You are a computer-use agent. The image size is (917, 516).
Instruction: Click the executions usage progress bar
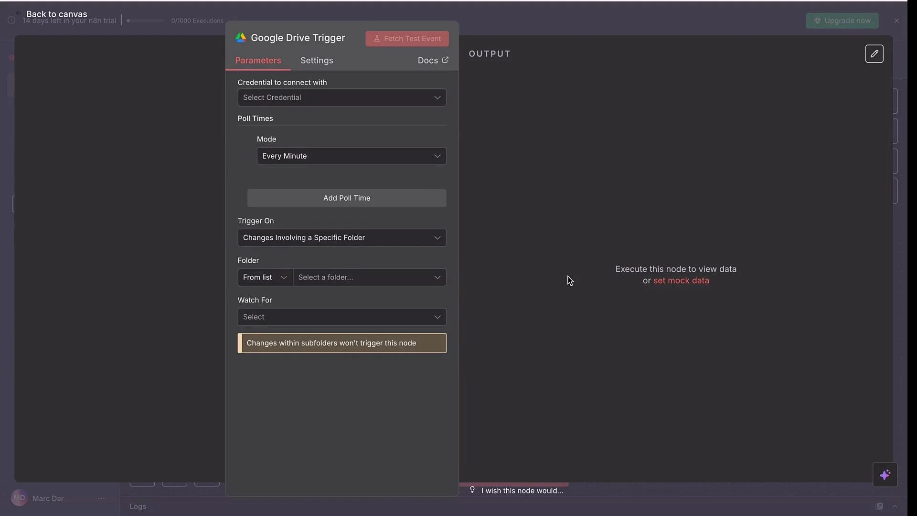pos(145,21)
